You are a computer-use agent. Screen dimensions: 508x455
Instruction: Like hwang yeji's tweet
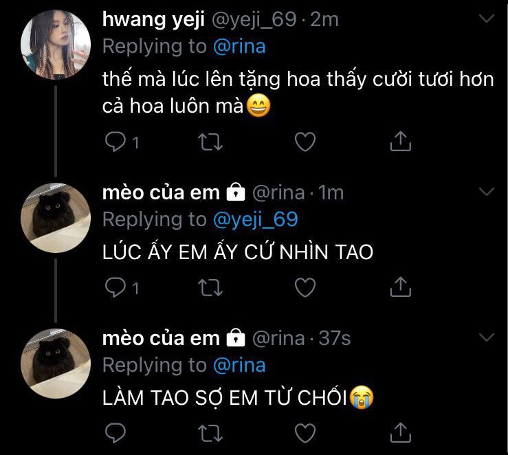(305, 142)
